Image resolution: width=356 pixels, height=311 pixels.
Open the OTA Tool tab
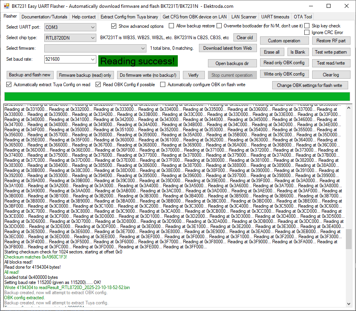click(x=303, y=17)
